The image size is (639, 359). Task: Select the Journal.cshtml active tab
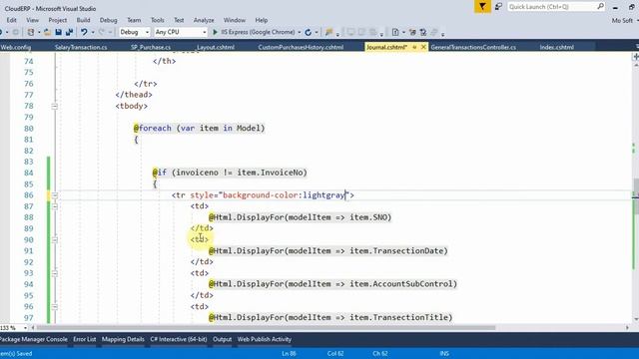[x=386, y=47]
